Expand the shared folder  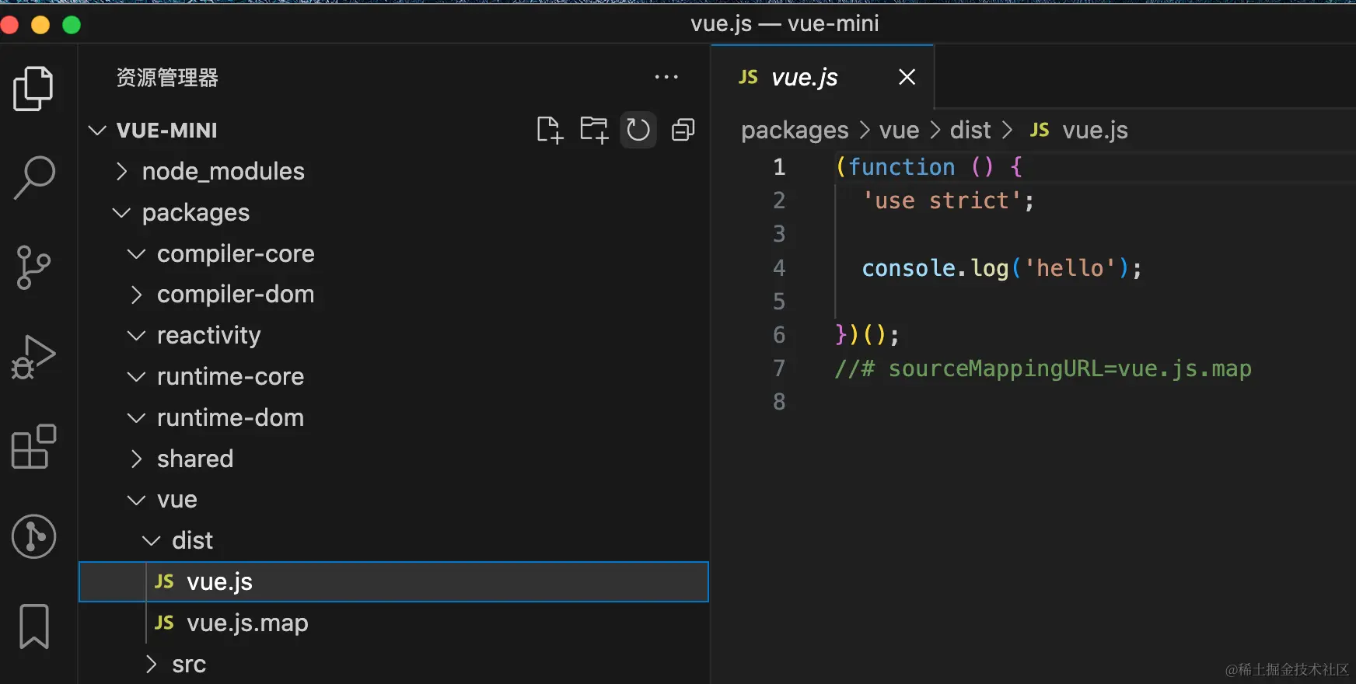(136, 459)
